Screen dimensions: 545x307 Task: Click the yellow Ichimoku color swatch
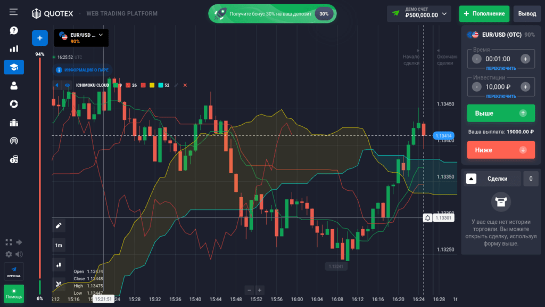pos(152,85)
